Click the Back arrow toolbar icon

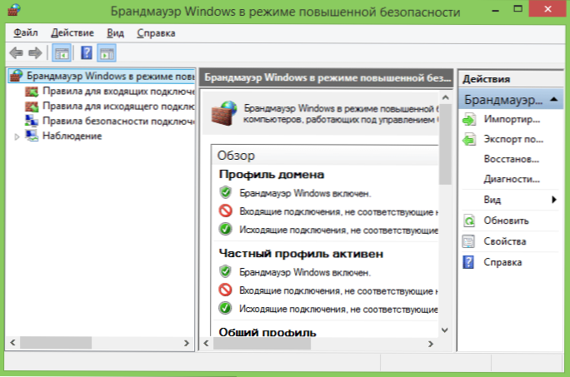click(16, 53)
